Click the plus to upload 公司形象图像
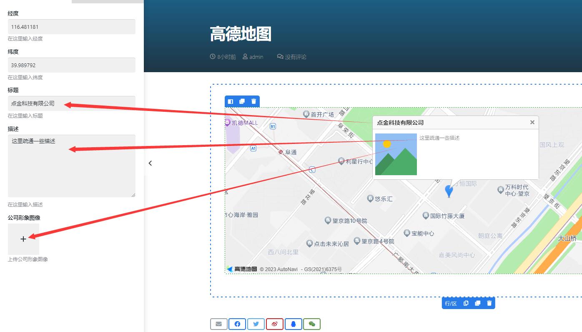The image size is (582, 332). [x=23, y=239]
